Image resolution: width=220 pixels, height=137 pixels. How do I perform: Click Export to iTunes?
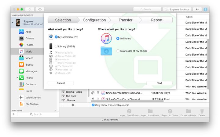point(170,113)
